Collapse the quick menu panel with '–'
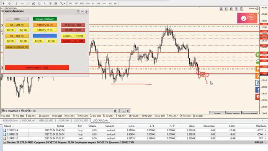Image resolution: width=268 pixels, height=151 pixels. tap(82, 11)
